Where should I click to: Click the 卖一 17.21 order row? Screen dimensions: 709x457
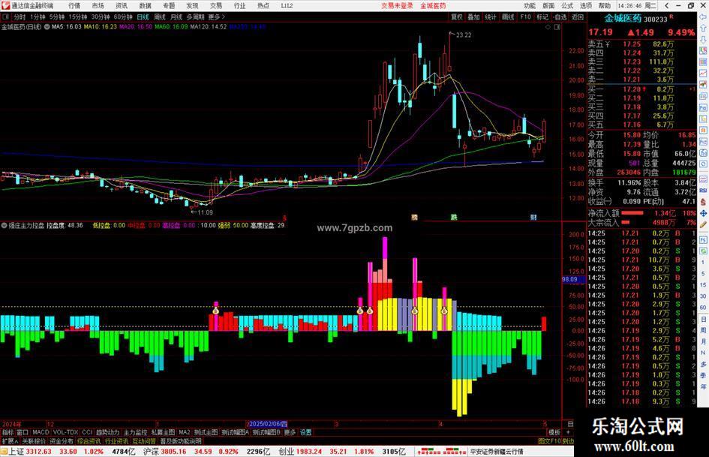tap(641, 80)
